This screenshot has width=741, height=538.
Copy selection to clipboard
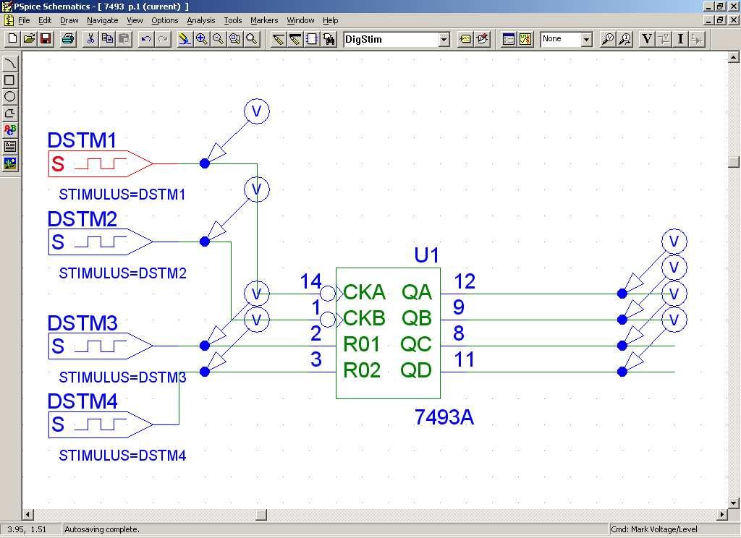[107, 39]
